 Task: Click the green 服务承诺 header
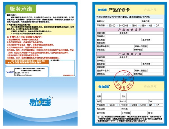[x=21, y=9]
